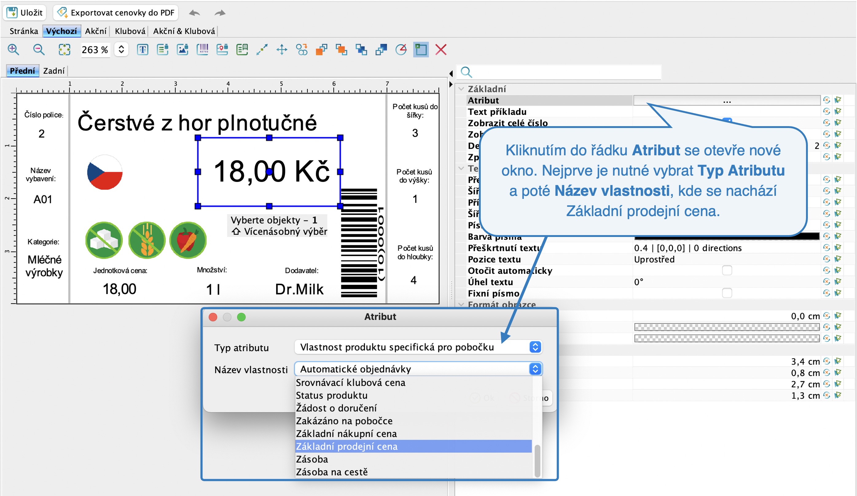
Task: Select the Czech flag image on the label
Action: click(105, 172)
